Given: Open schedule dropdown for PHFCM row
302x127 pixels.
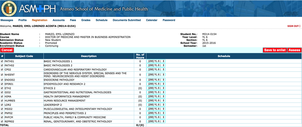Looking at the screenshot, I should pos(156,117).
